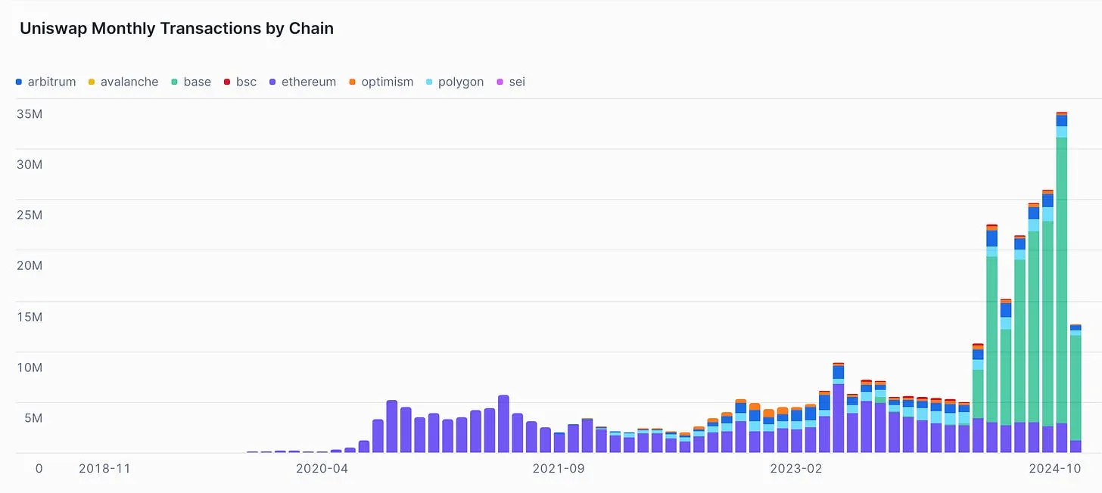
Task: Click the 2018-11 x-axis label
Action: (104, 468)
